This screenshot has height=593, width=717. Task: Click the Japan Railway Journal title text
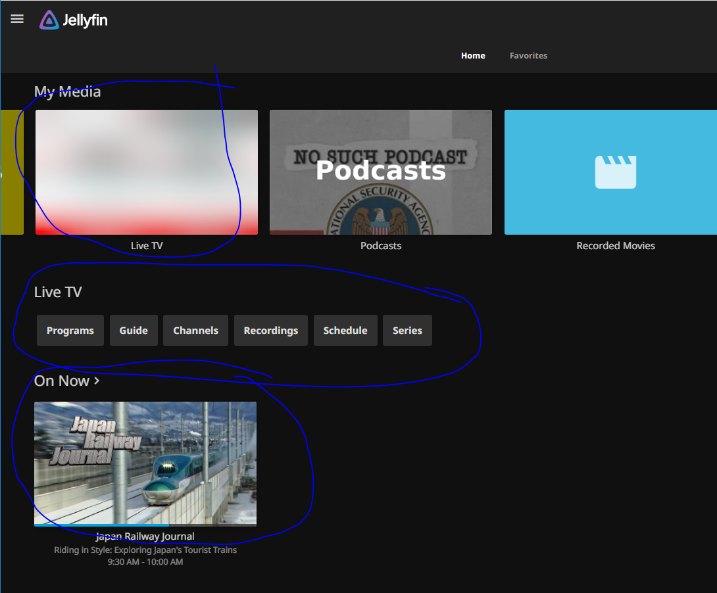point(145,536)
